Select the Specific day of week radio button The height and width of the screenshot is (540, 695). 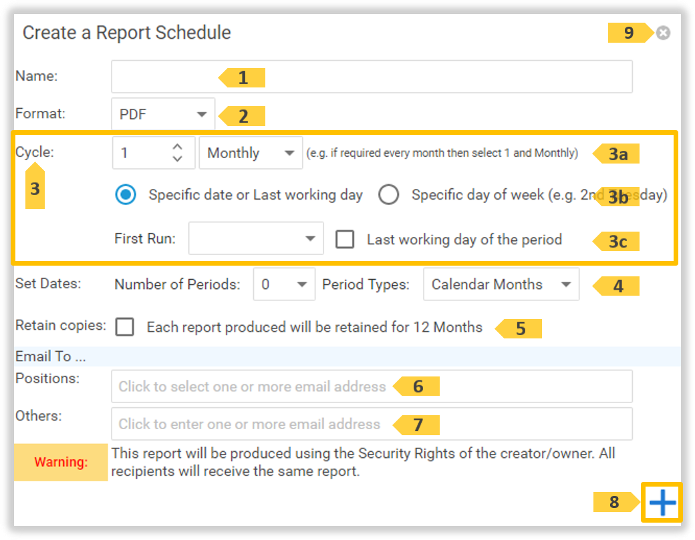click(388, 194)
